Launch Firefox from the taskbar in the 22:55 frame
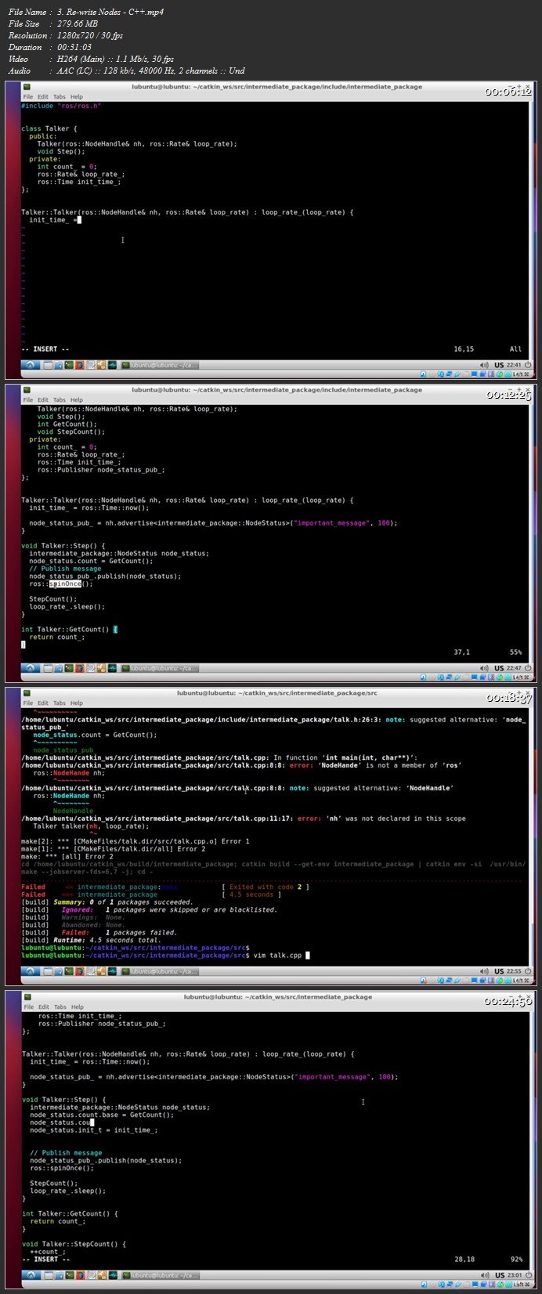This screenshot has width=542, height=1294. [80, 971]
